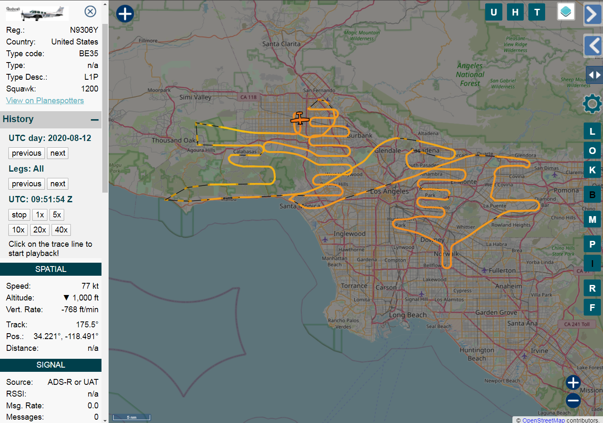Click the blue plus icon at map top-left
The image size is (603, 423).
[x=125, y=13]
